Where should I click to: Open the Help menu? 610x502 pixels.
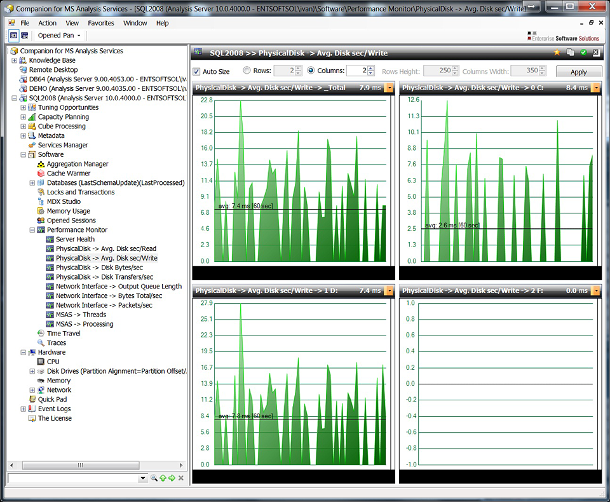(162, 23)
